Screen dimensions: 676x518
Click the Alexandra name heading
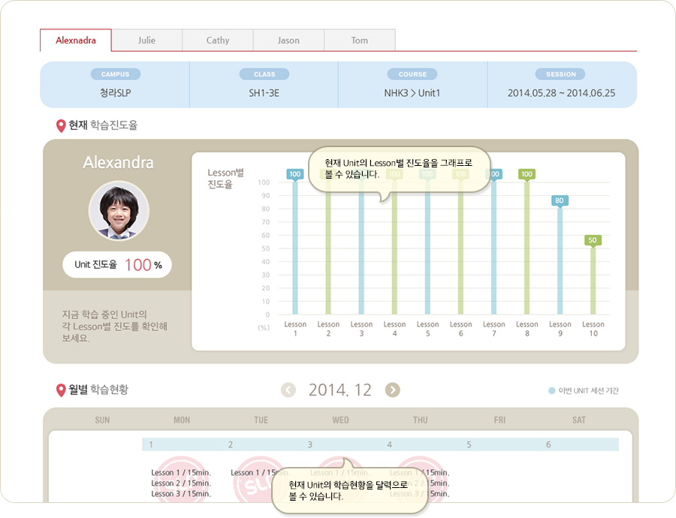(x=118, y=163)
